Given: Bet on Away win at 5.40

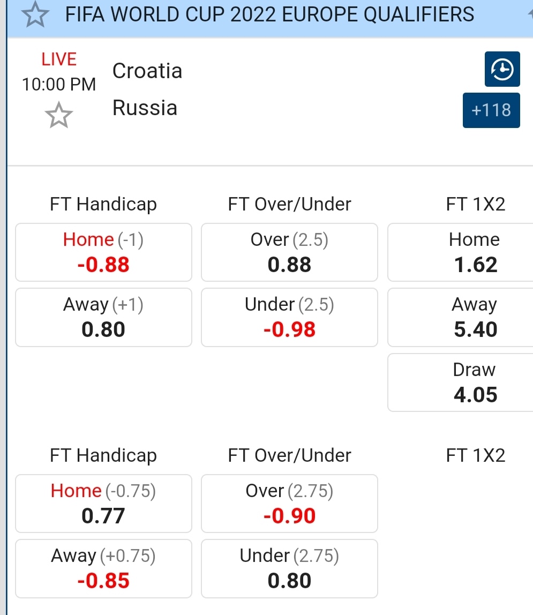Looking at the screenshot, I should (x=475, y=317).
